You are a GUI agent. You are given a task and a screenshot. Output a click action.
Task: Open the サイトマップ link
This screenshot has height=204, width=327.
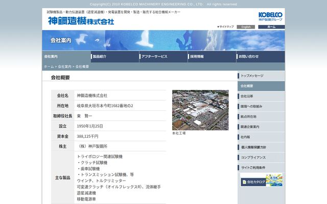pyautogui.click(x=225, y=27)
